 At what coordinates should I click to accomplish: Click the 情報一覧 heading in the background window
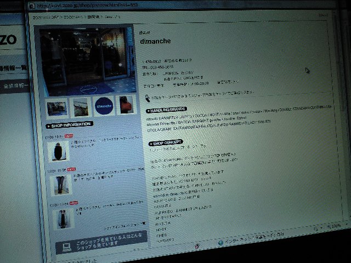click(x=14, y=68)
